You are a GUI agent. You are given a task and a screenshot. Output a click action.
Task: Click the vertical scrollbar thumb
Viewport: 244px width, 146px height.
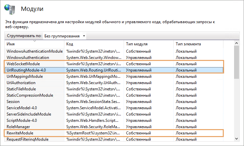click(x=236, y=62)
